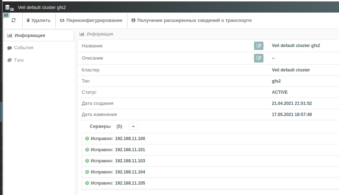Switch to the События tab
The width and height of the screenshot is (339, 195).
coord(20,48)
